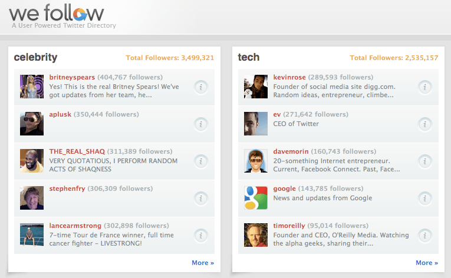Click 'Total Followers: 2,535,157' text
451x278 pixels.
394,58
